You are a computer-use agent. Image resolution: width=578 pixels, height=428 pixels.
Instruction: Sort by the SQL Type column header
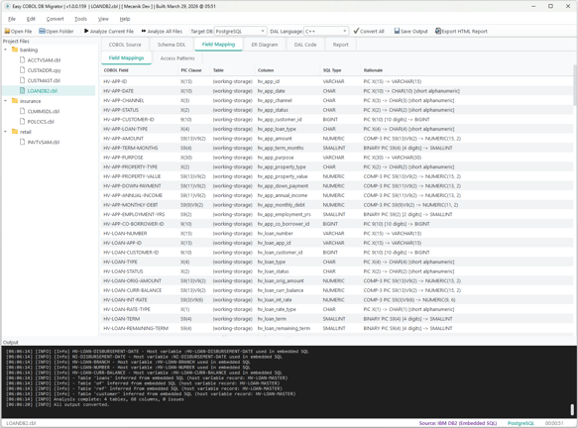pyautogui.click(x=339, y=70)
